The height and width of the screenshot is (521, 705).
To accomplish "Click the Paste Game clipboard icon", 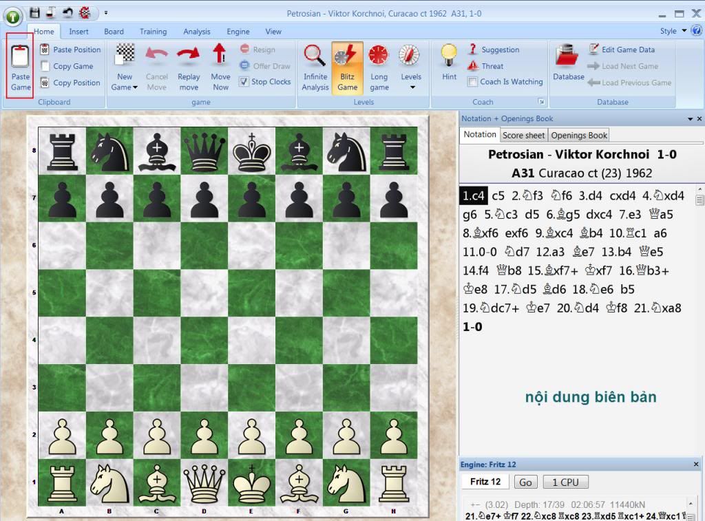I will tap(20, 66).
